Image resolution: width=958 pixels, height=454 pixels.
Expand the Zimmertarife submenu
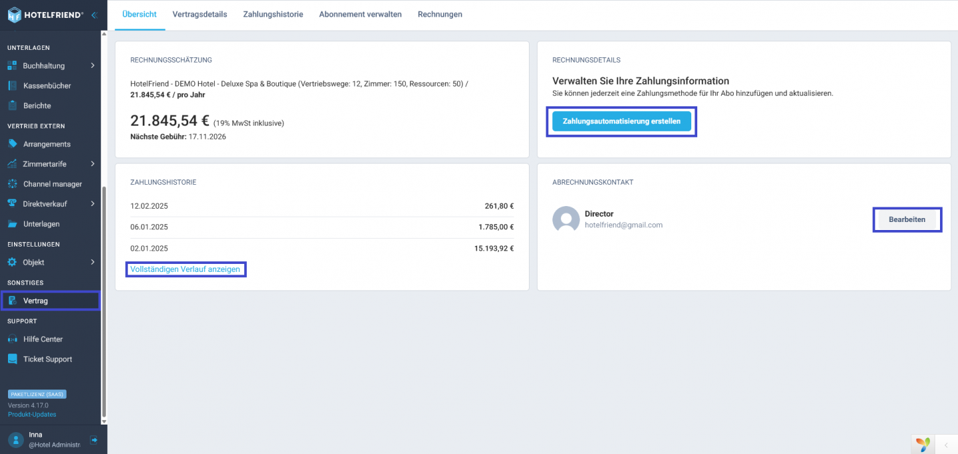tap(92, 164)
